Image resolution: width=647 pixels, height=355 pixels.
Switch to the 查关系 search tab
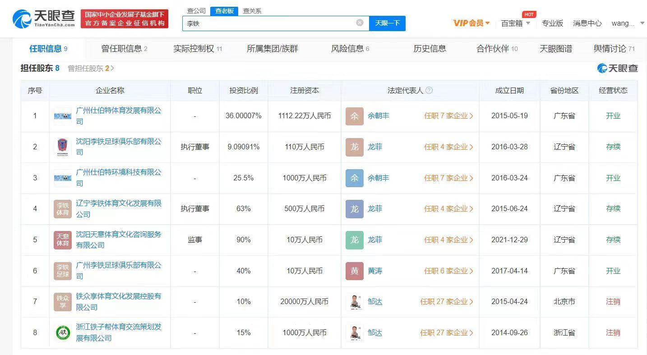(x=252, y=11)
